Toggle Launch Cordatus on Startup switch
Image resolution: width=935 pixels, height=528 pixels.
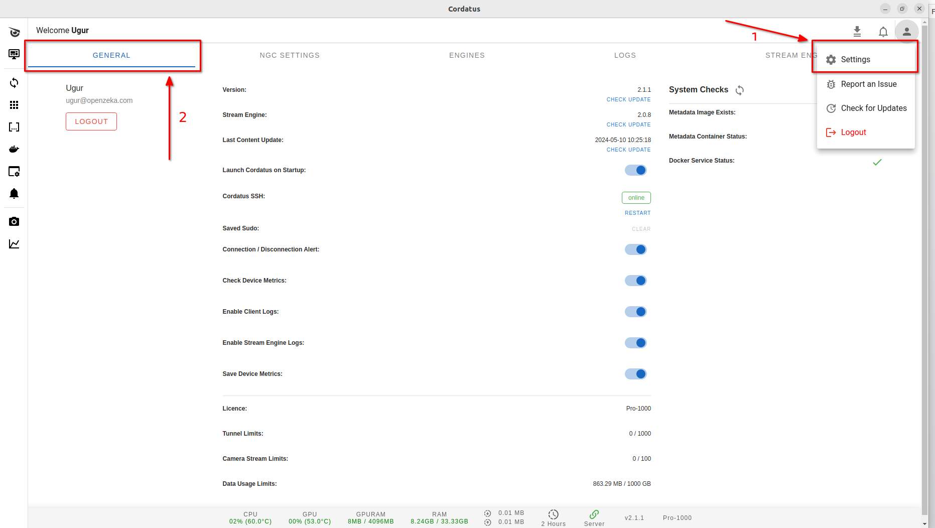click(x=636, y=170)
